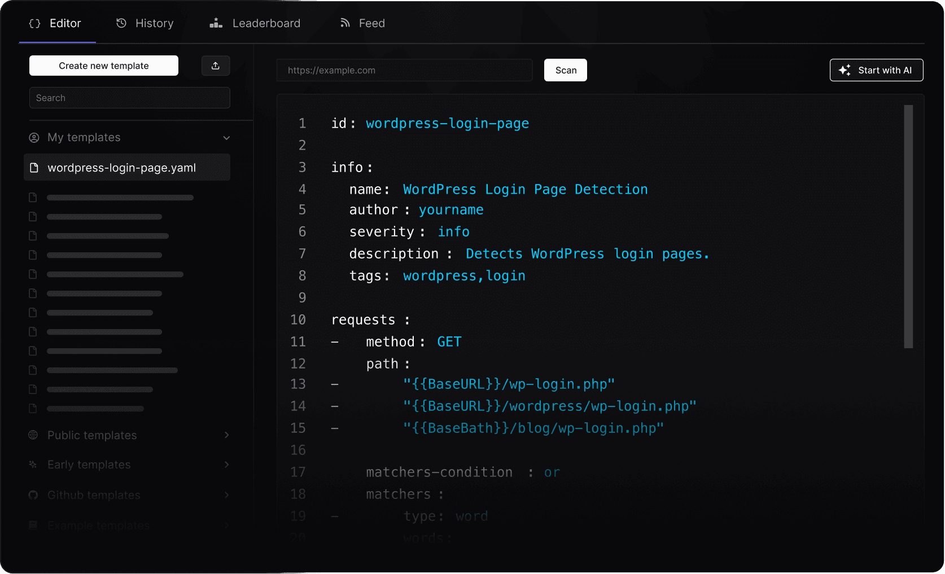Viewport: 945px width, 574px height.
Task: Expand the Public templates section
Action: click(x=226, y=435)
